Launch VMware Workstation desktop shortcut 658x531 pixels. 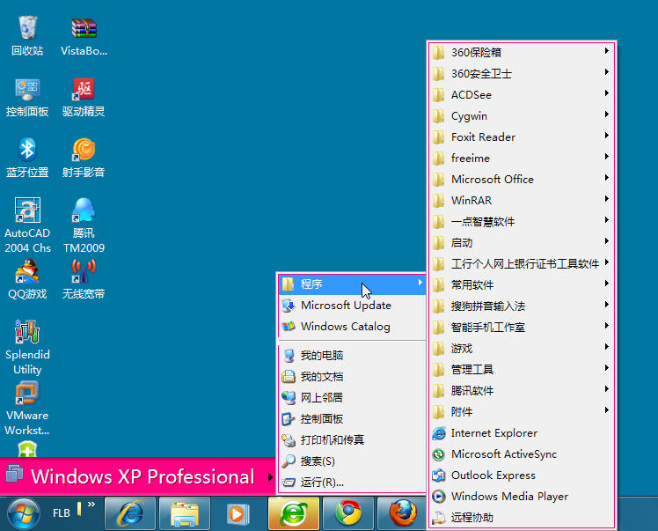[27, 409]
